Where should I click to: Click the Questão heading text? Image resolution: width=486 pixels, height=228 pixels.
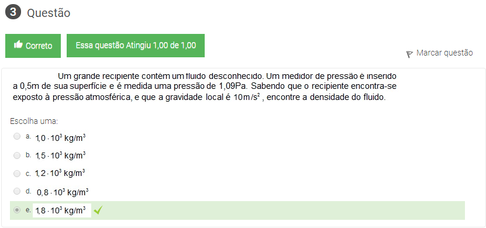49,13
